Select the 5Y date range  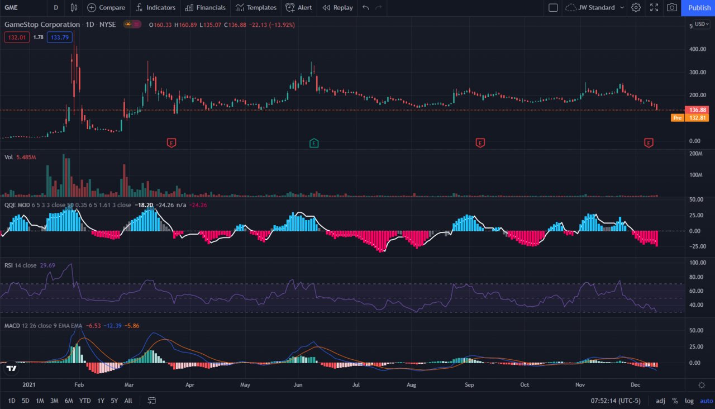(x=114, y=401)
